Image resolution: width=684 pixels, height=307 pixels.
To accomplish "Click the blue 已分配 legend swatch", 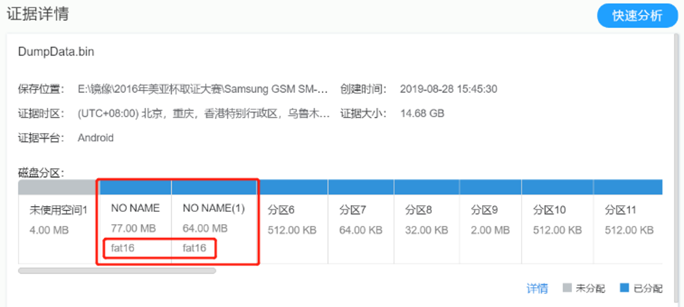I will pyautogui.click(x=624, y=288).
